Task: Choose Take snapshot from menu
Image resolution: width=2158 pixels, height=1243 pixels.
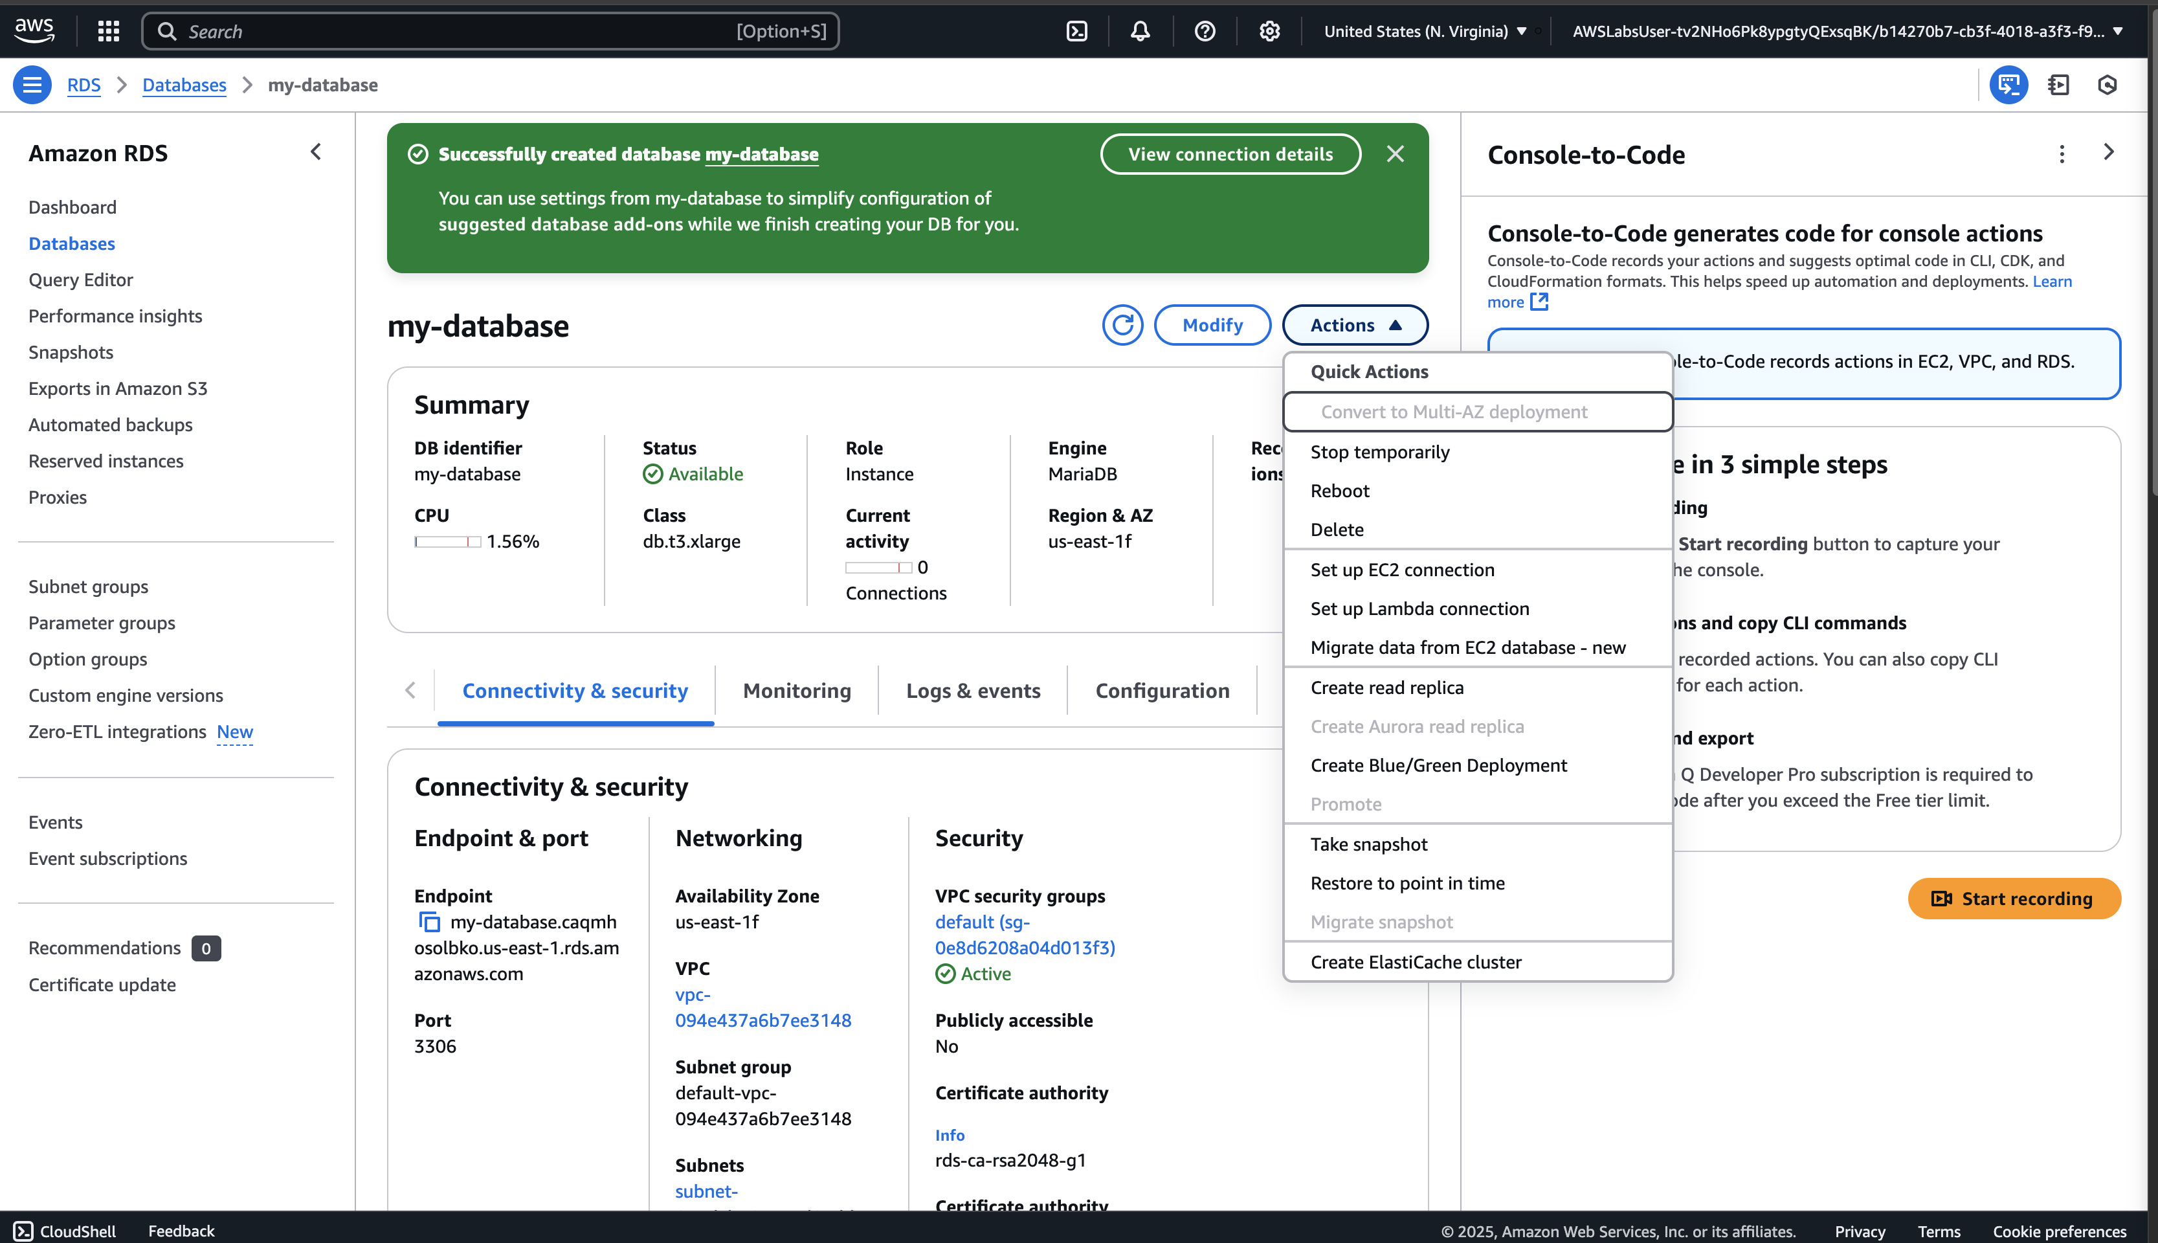Action: [x=1477, y=844]
